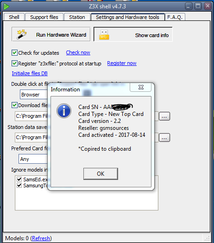Maximize the Z3X shell window
Image resolution: width=214 pixels, height=243 pixels.
198,6
